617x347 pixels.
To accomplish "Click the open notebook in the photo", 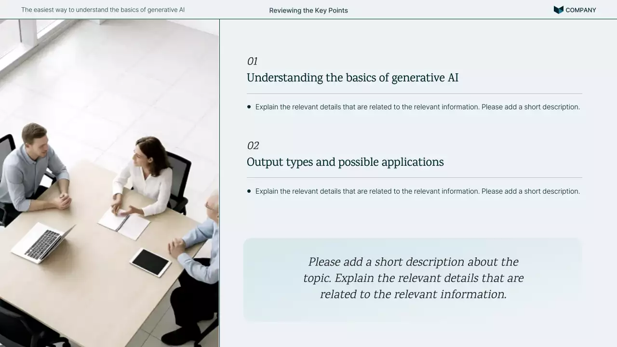I will 124,224.
